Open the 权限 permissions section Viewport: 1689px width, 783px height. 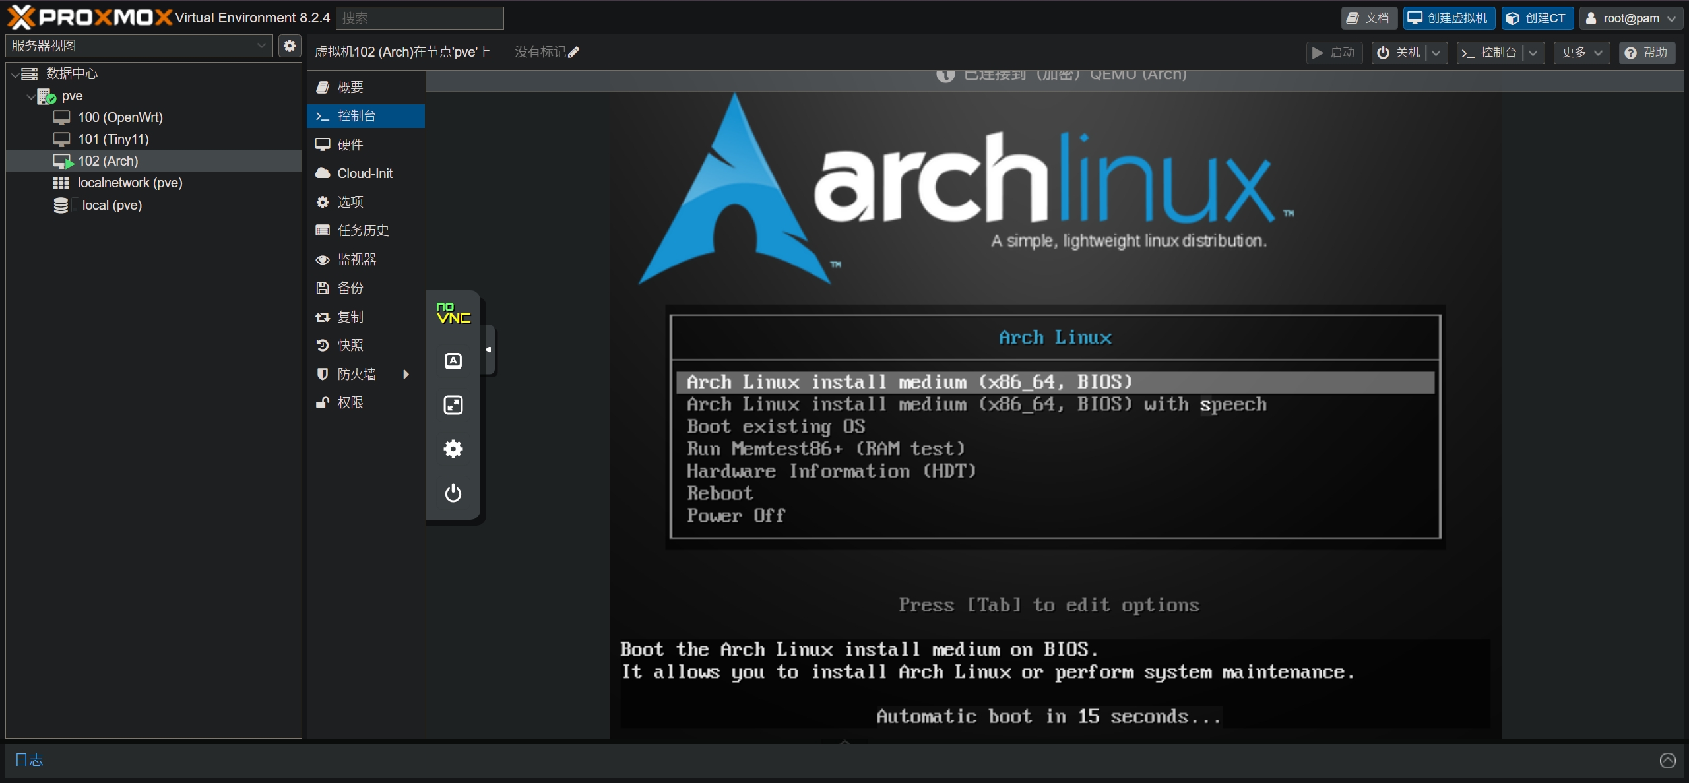pos(366,402)
